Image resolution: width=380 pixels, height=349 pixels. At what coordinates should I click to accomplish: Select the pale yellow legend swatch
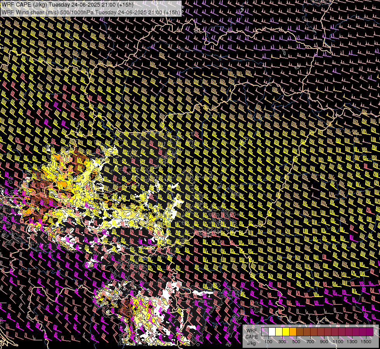tap(279, 332)
